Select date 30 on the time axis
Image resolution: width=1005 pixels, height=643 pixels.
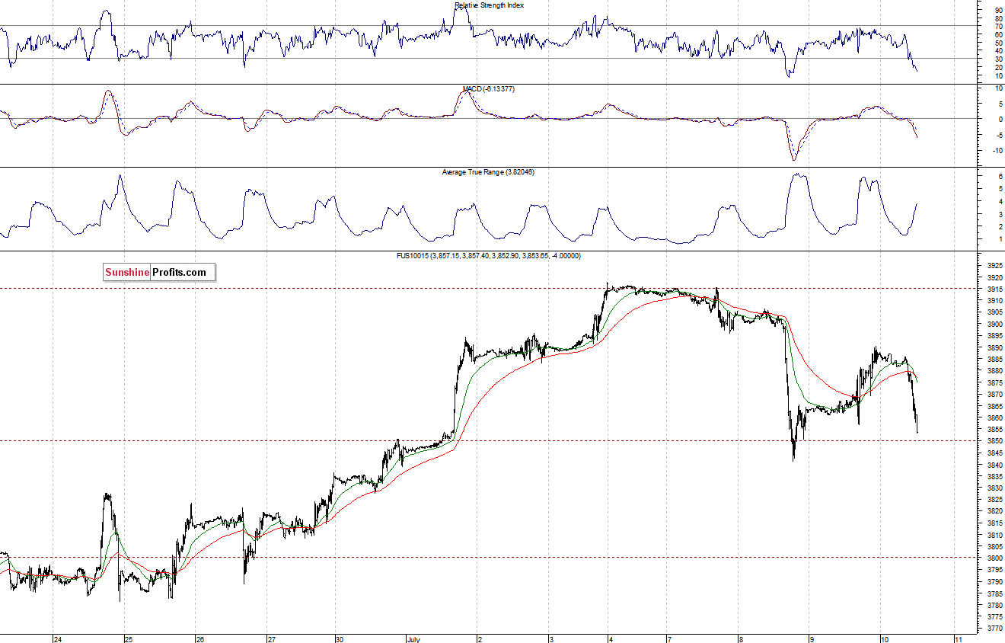340,638
